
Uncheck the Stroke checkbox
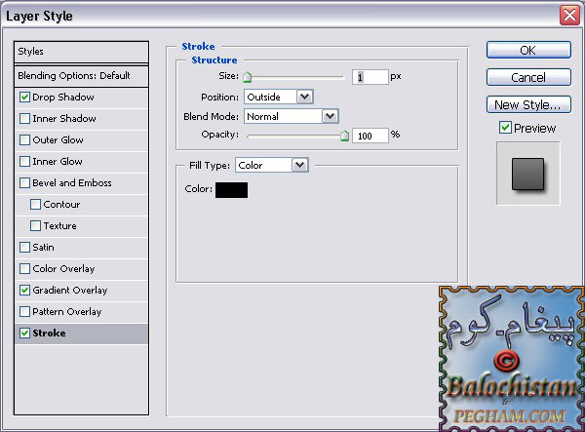pyautogui.click(x=24, y=334)
